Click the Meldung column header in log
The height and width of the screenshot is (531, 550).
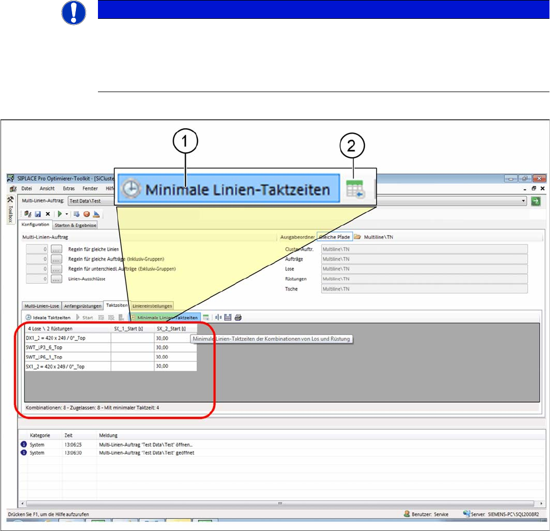(108, 435)
